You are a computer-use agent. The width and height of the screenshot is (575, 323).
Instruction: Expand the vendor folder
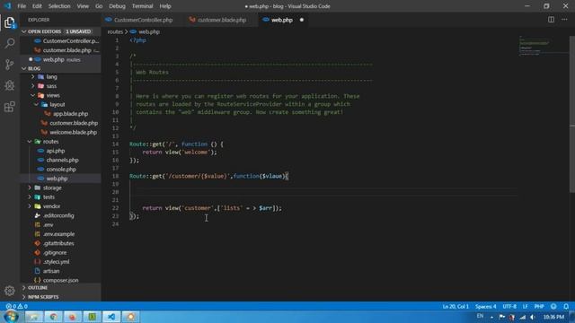[51, 206]
